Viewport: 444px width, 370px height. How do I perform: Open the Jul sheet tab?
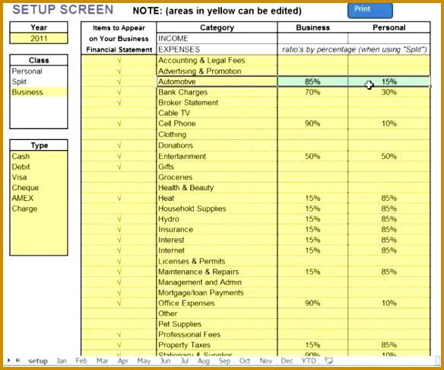click(x=185, y=361)
